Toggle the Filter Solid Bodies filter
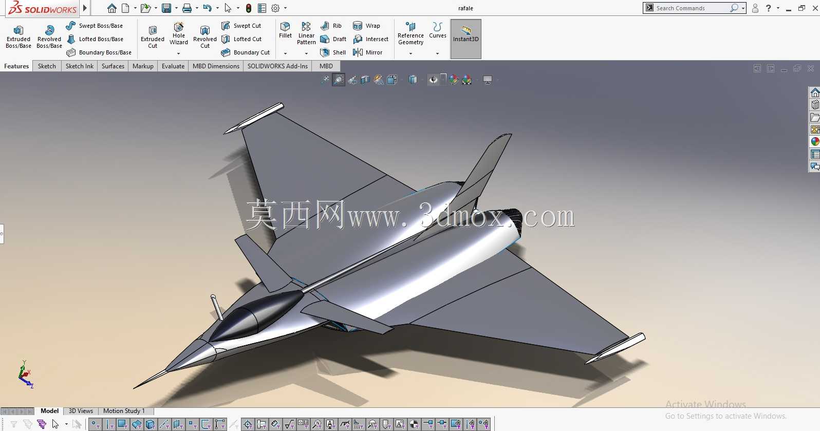The height and width of the screenshot is (431, 820). click(x=150, y=424)
